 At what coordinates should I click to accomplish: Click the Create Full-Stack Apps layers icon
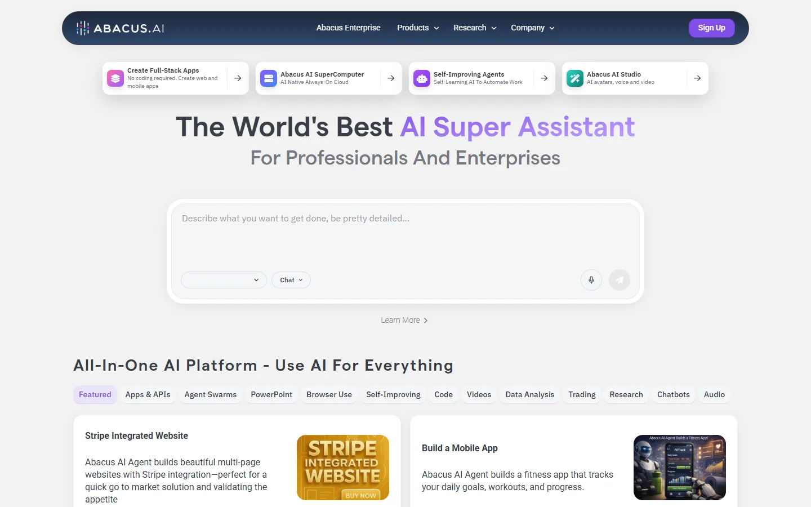pyautogui.click(x=115, y=78)
